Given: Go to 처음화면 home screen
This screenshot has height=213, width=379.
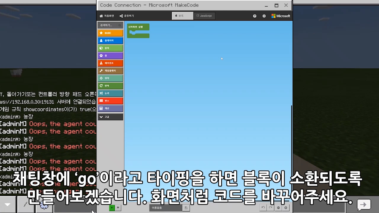Looking at the screenshot, I should (107, 16).
